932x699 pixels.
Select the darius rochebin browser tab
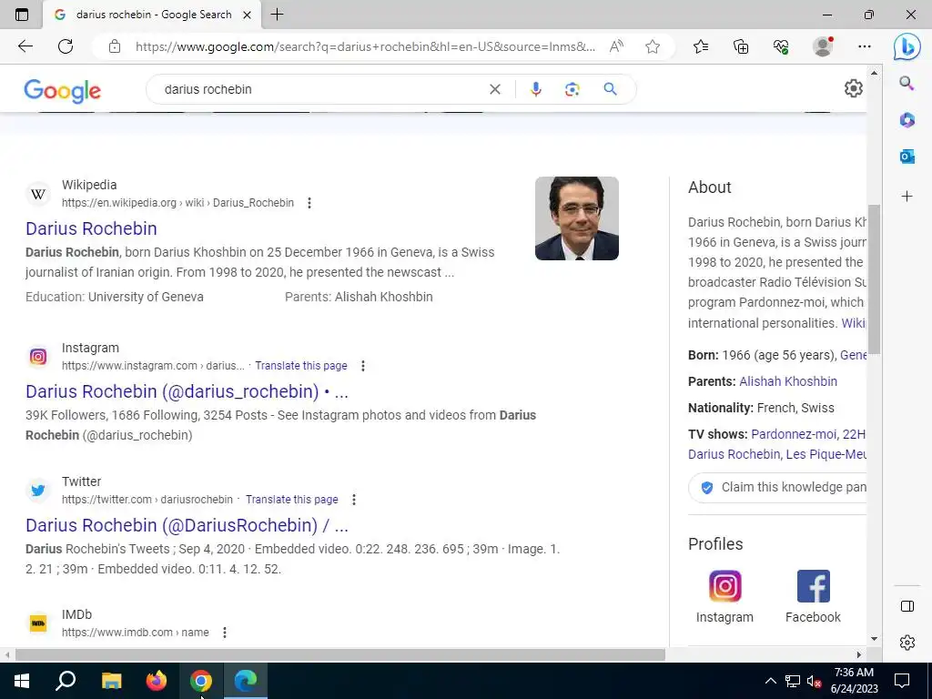click(x=152, y=15)
